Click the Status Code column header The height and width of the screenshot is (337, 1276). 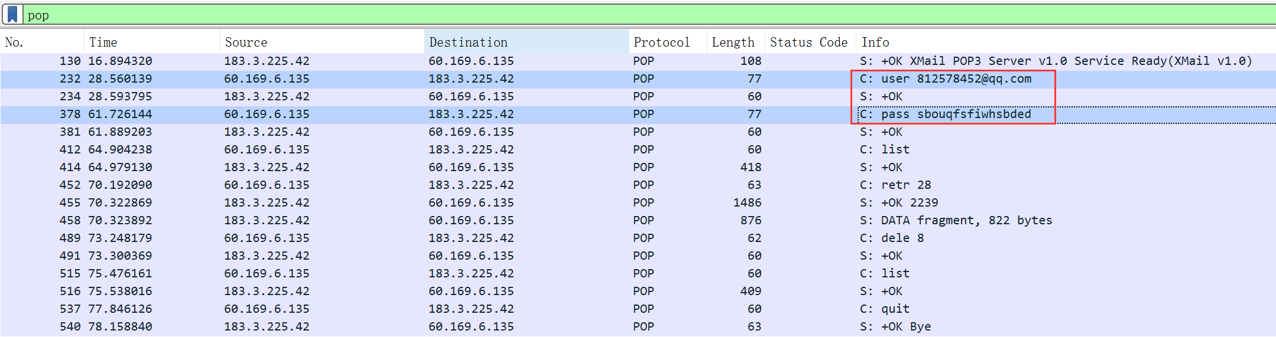809,42
